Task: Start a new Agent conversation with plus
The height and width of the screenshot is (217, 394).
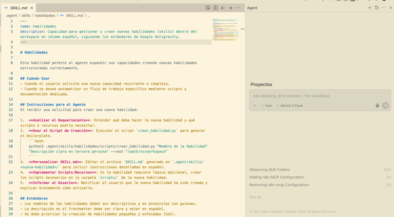Action: tap(370, 8)
